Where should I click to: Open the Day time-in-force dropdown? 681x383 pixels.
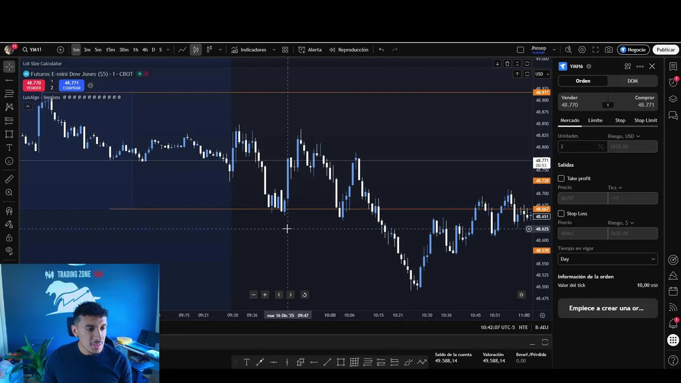(x=607, y=259)
